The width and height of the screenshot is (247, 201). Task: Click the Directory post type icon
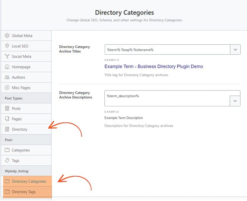[7, 129]
